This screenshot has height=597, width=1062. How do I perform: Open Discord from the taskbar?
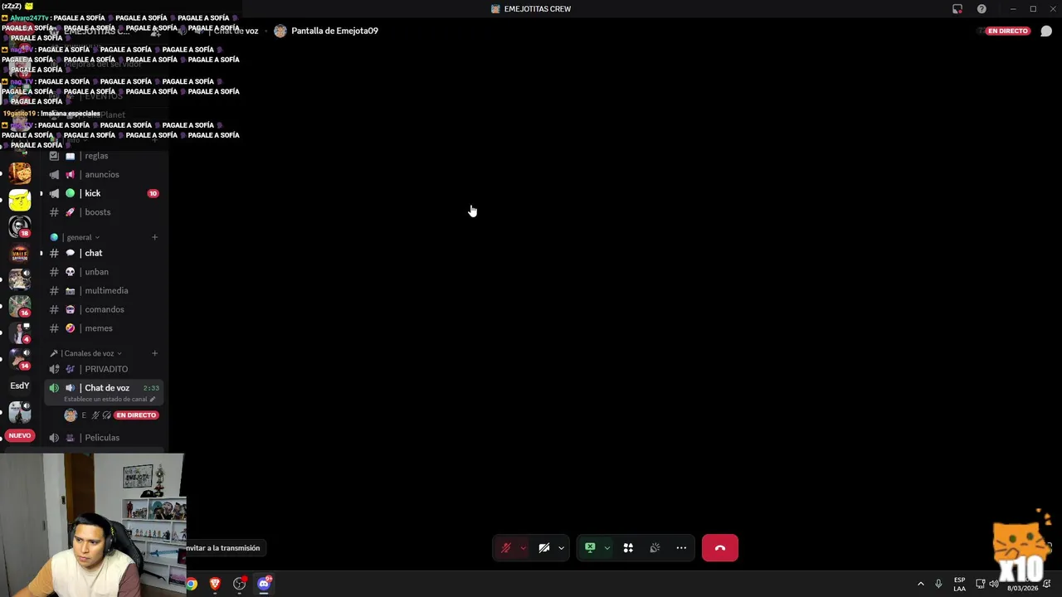[x=264, y=584]
